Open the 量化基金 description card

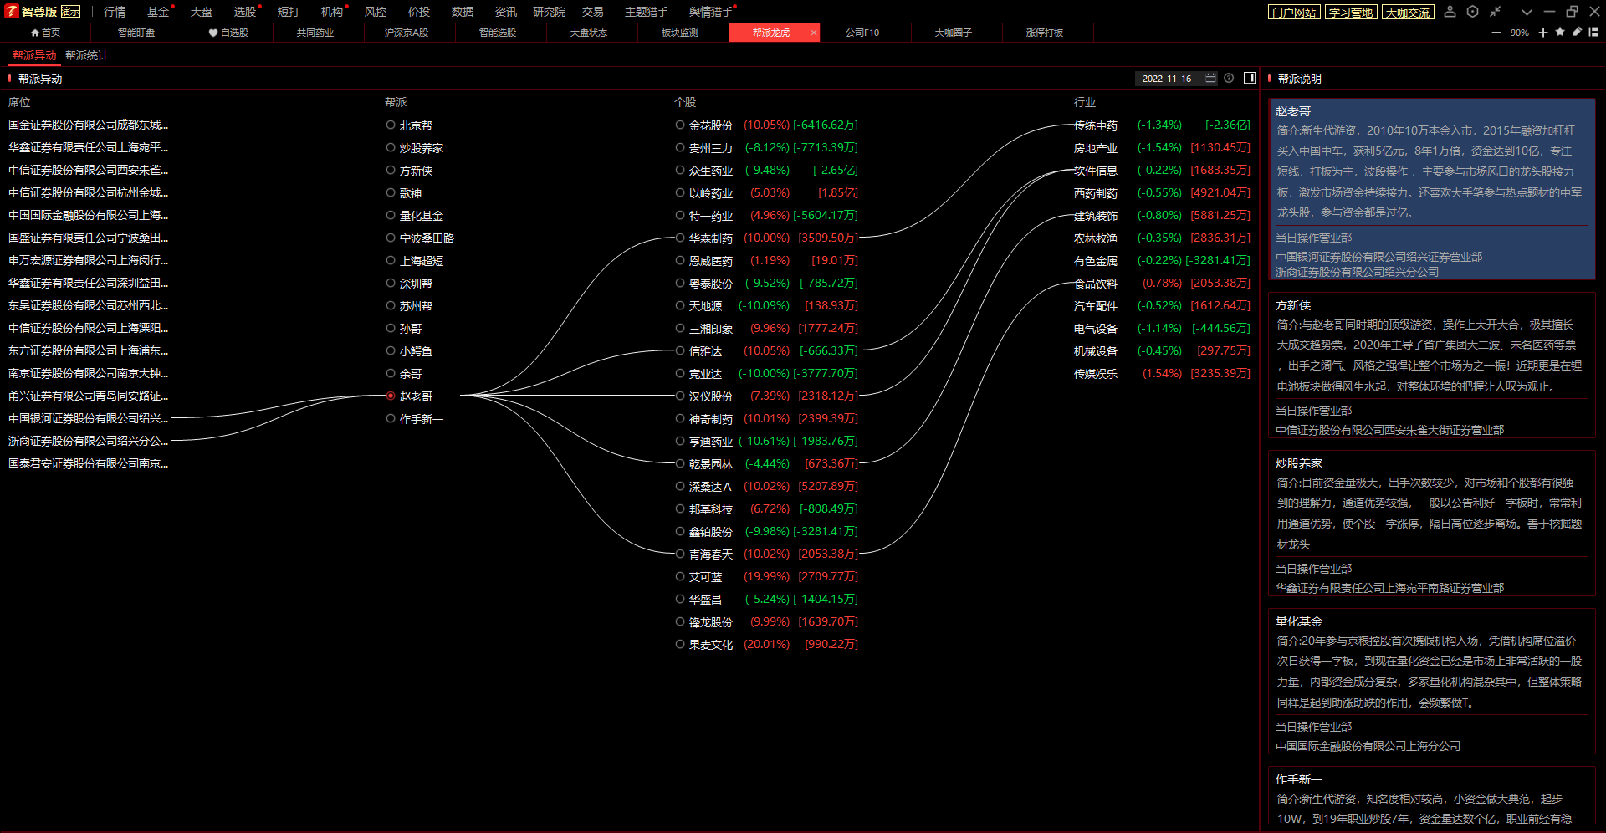[1432, 681]
